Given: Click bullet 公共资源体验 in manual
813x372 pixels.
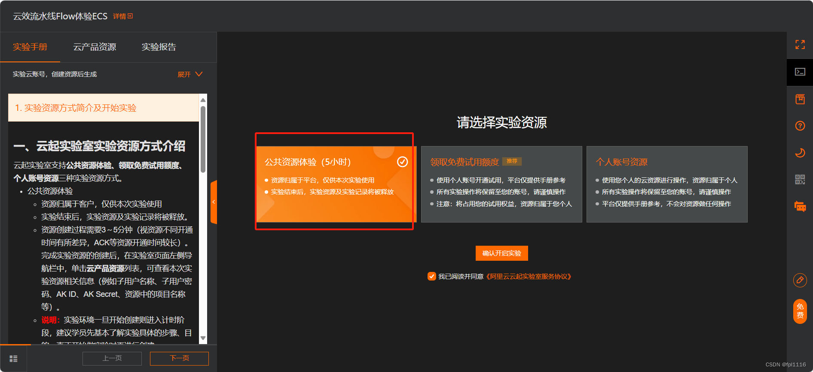Looking at the screenshot, I should (50, 191).
